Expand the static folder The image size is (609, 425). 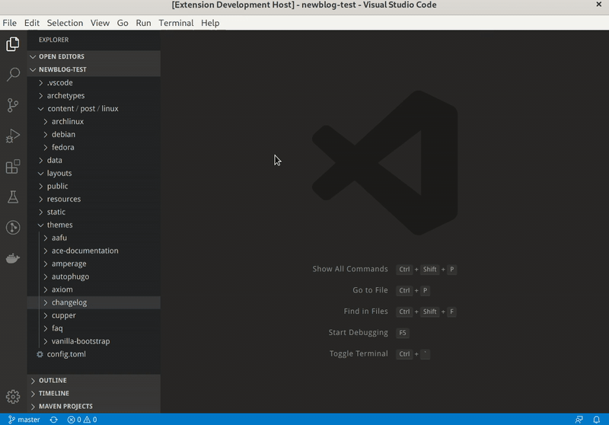click(94, 212)
